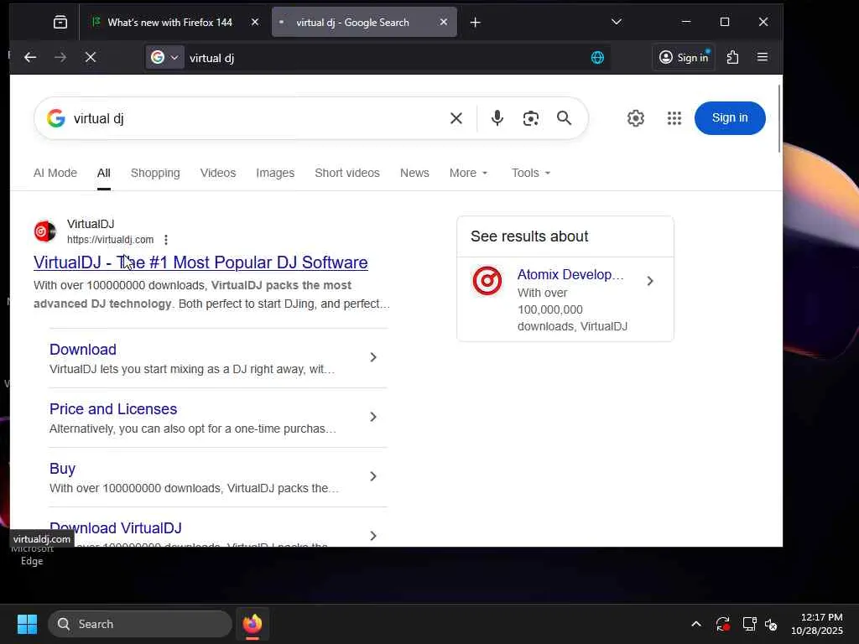
Task: Close the Firefox 144 tab
Action: coord(255,22)
